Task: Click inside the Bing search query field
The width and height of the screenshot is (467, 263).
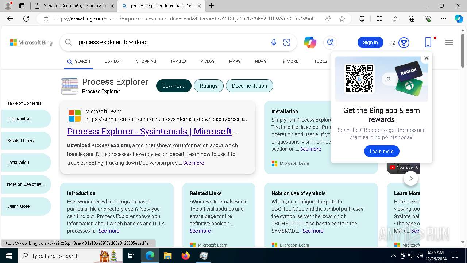Action: pos(171,42)
